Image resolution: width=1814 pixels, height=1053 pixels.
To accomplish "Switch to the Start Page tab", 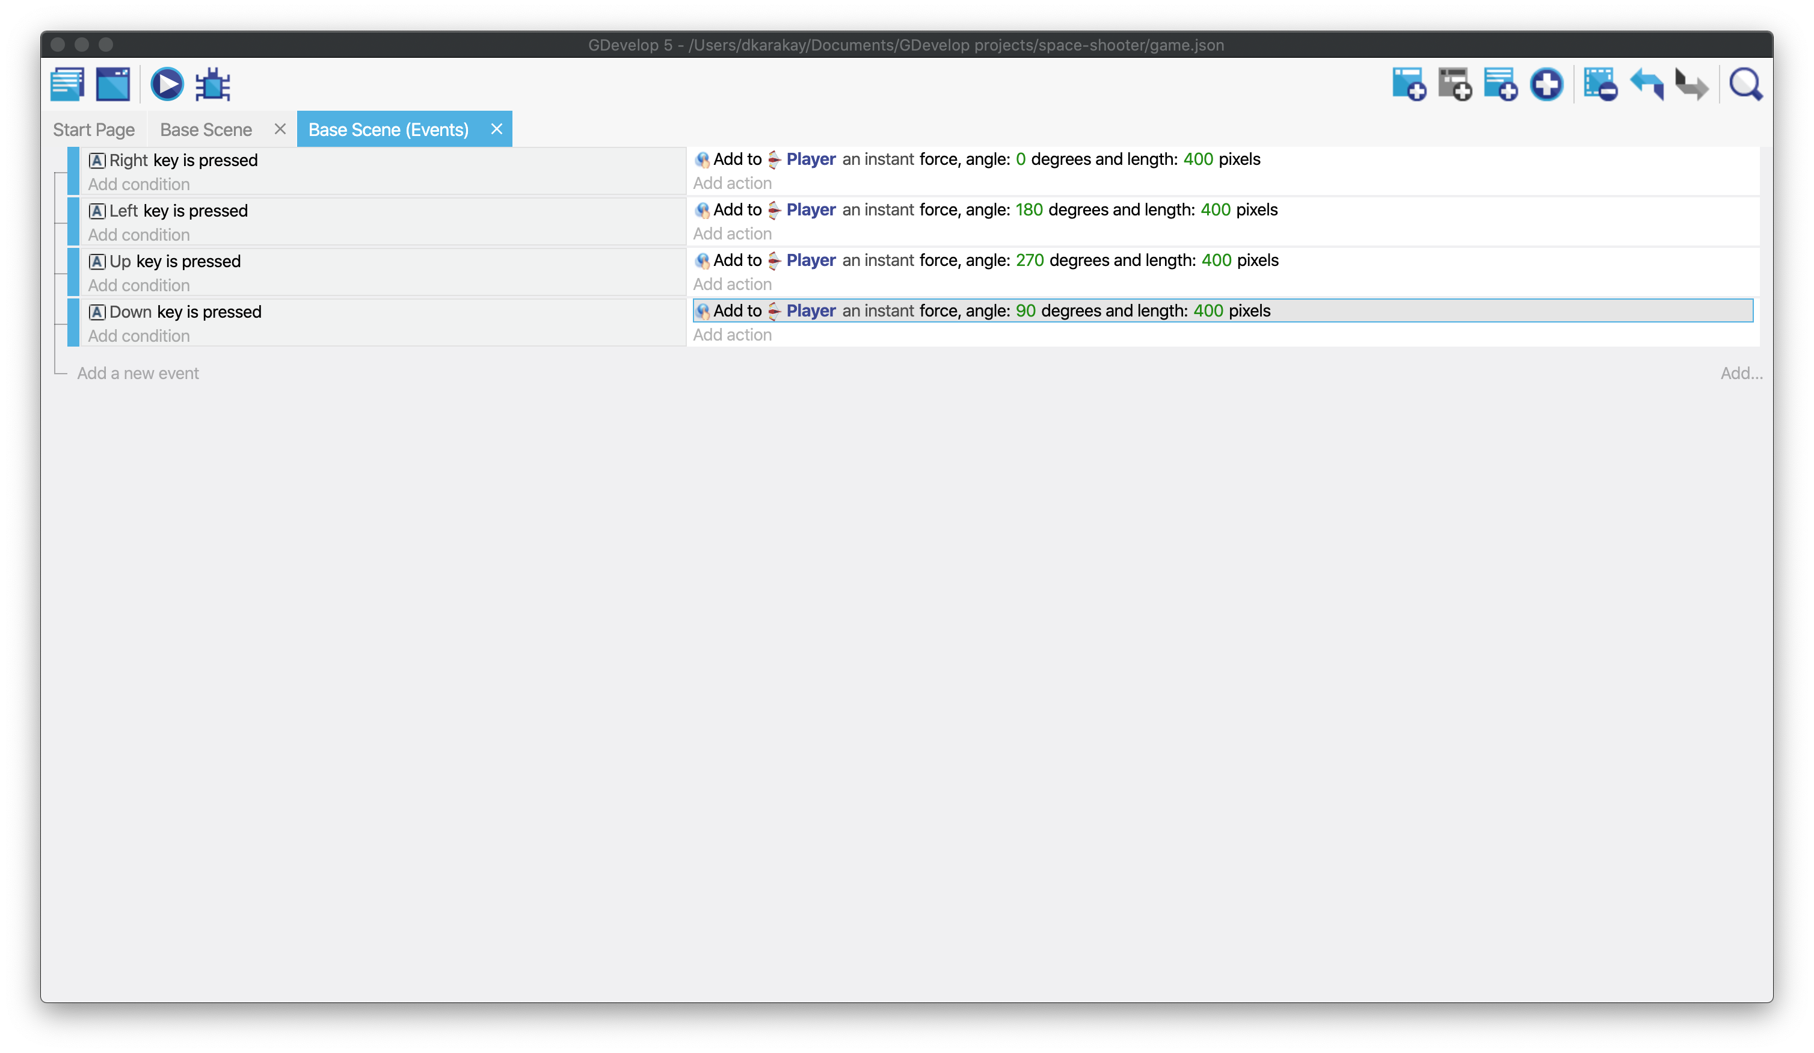I will 94,129.
